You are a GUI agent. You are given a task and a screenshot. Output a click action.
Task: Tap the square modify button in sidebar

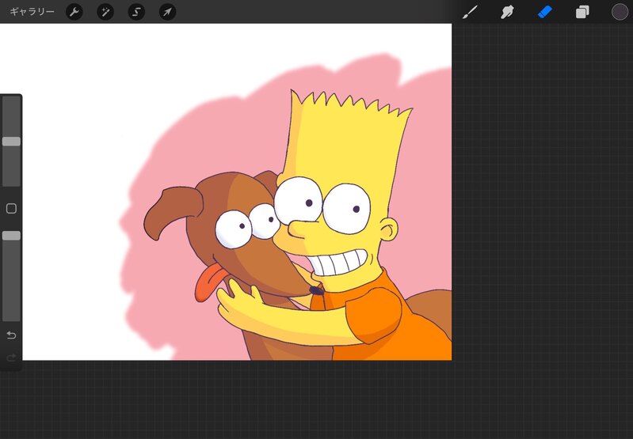click(11, 208)
